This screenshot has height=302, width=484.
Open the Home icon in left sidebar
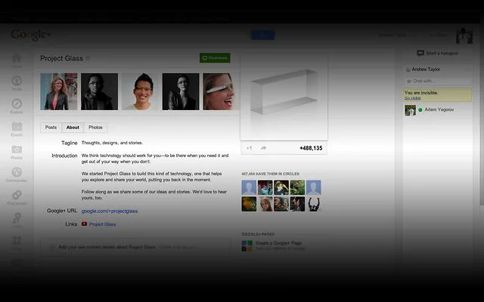tap(17, 58)
